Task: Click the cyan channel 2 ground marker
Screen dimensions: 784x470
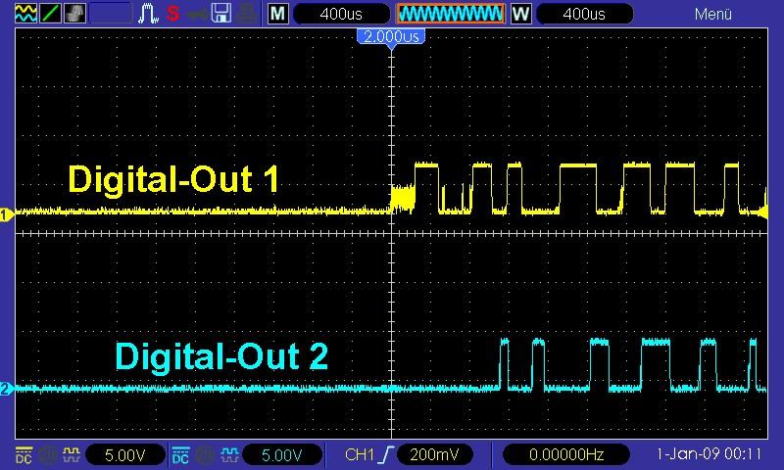Action: point(6,389)
